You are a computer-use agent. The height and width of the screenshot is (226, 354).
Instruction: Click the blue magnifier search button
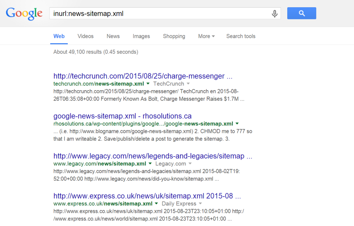tap(301, 13)
